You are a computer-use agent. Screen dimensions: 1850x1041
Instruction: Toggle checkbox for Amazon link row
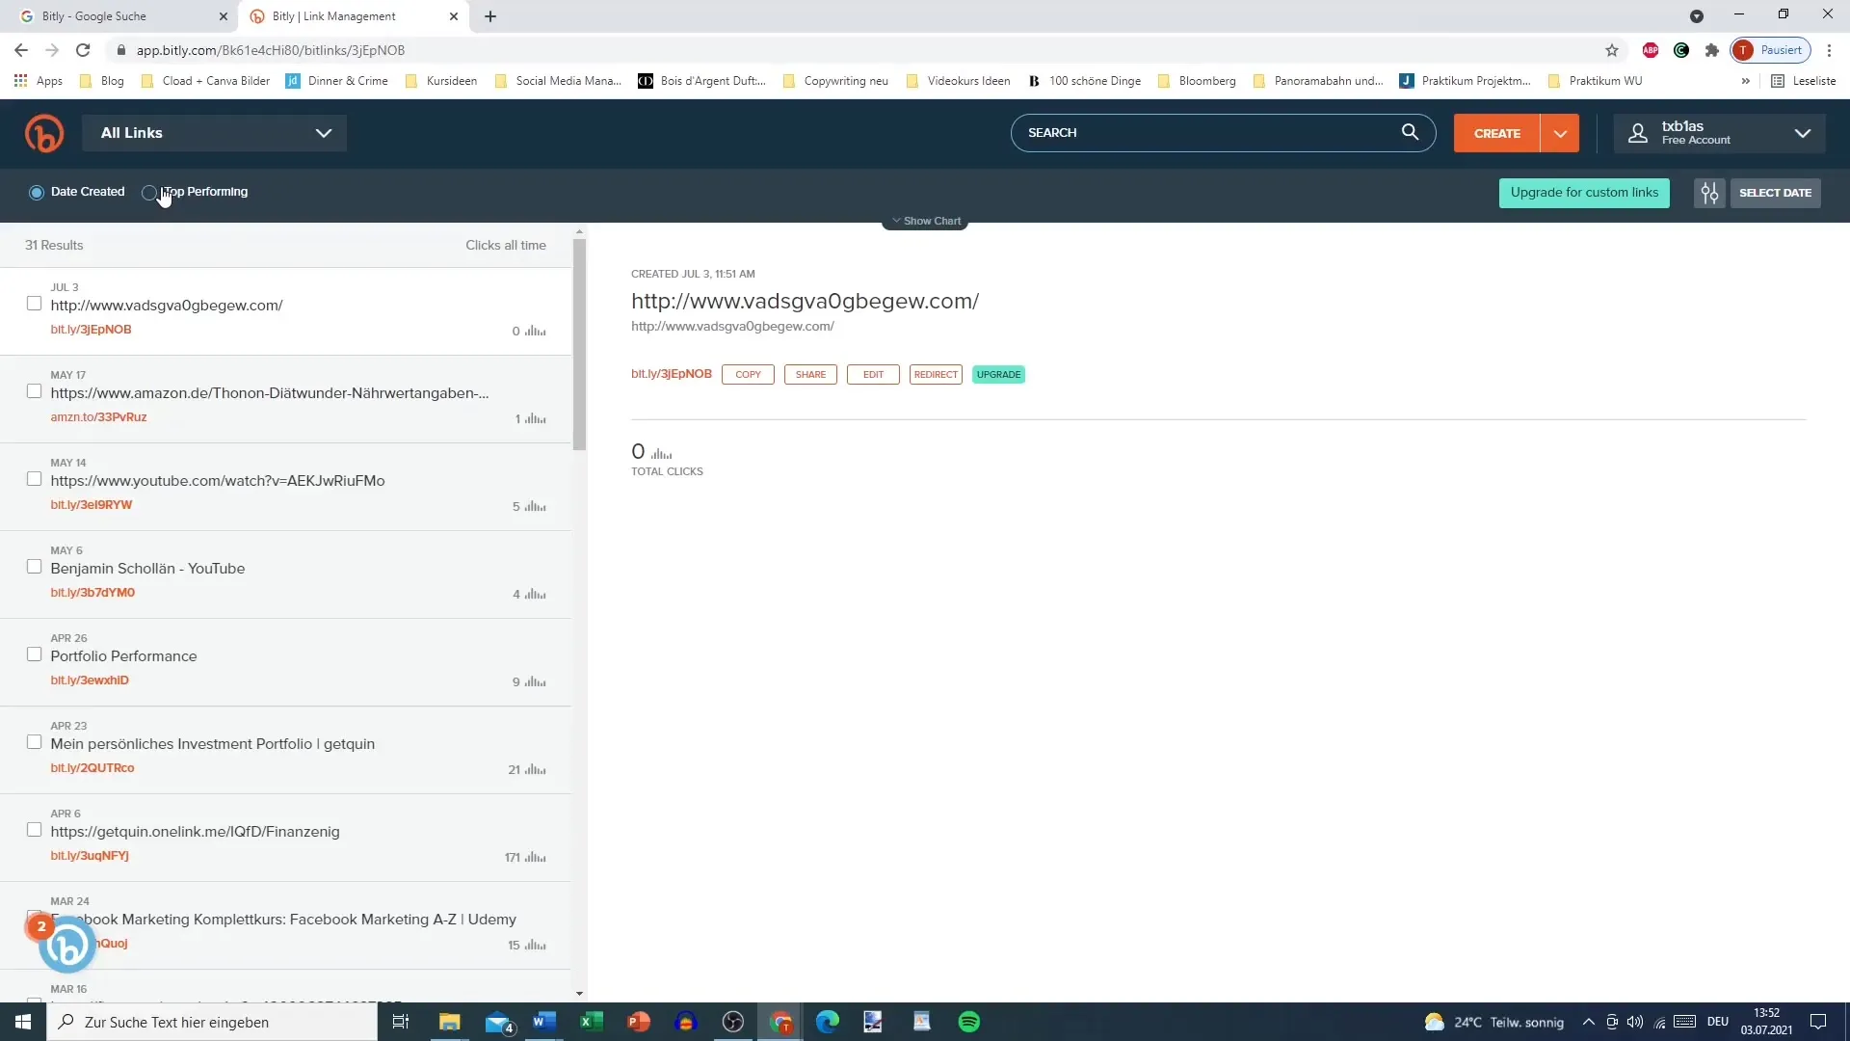point(35,391)
